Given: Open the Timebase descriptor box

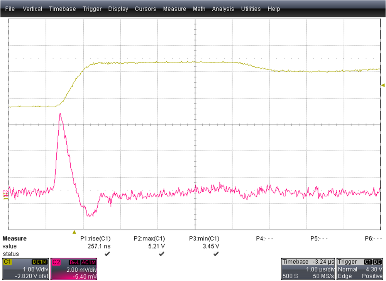Looking at the screenshot, I should (x=308, y=269).
